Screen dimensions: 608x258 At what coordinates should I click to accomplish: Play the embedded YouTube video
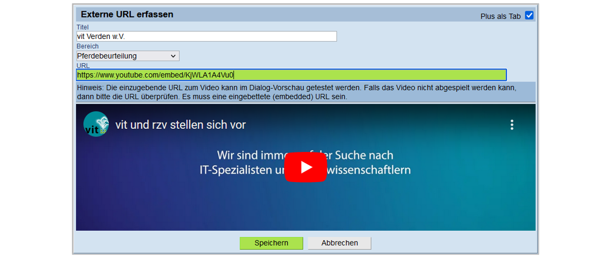click(306, 167)
